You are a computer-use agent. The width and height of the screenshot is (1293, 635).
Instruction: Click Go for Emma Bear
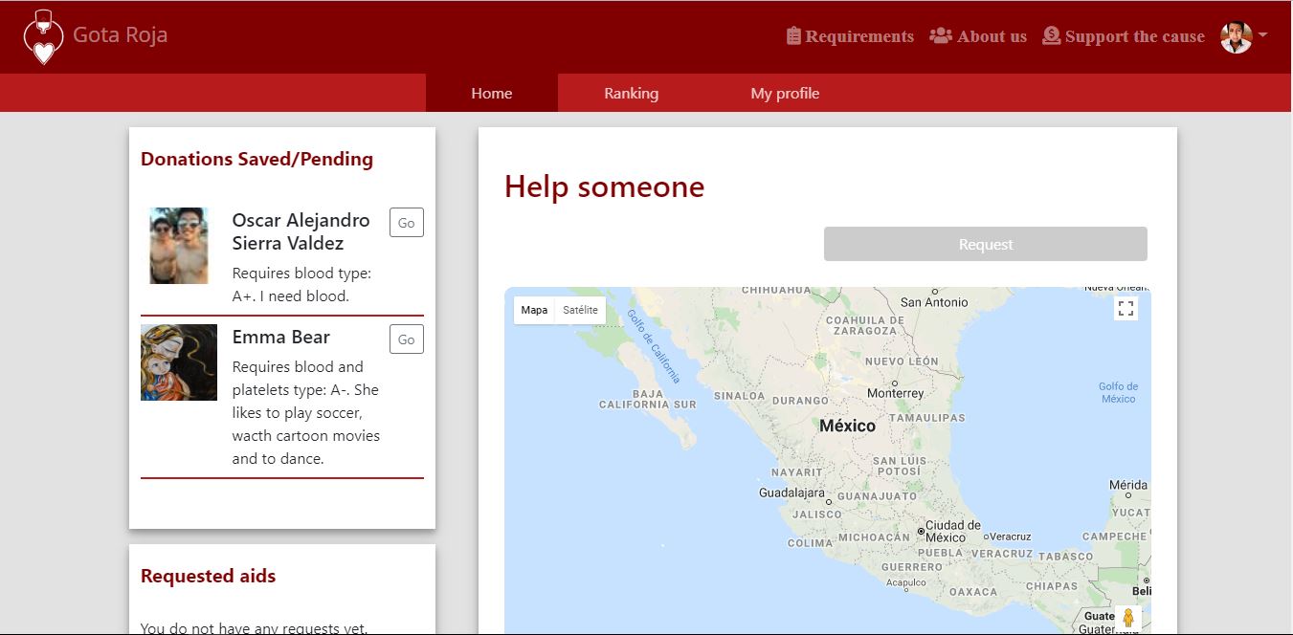407,339
